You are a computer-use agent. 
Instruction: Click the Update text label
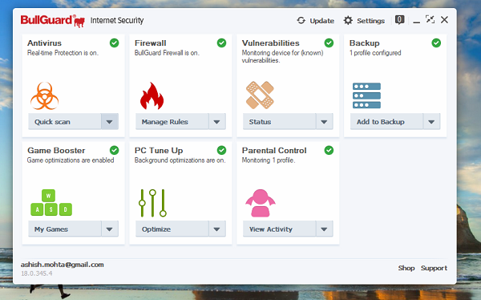point(321,21)
